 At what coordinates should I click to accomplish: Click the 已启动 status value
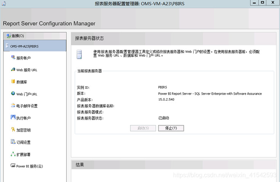pos(164,118)
